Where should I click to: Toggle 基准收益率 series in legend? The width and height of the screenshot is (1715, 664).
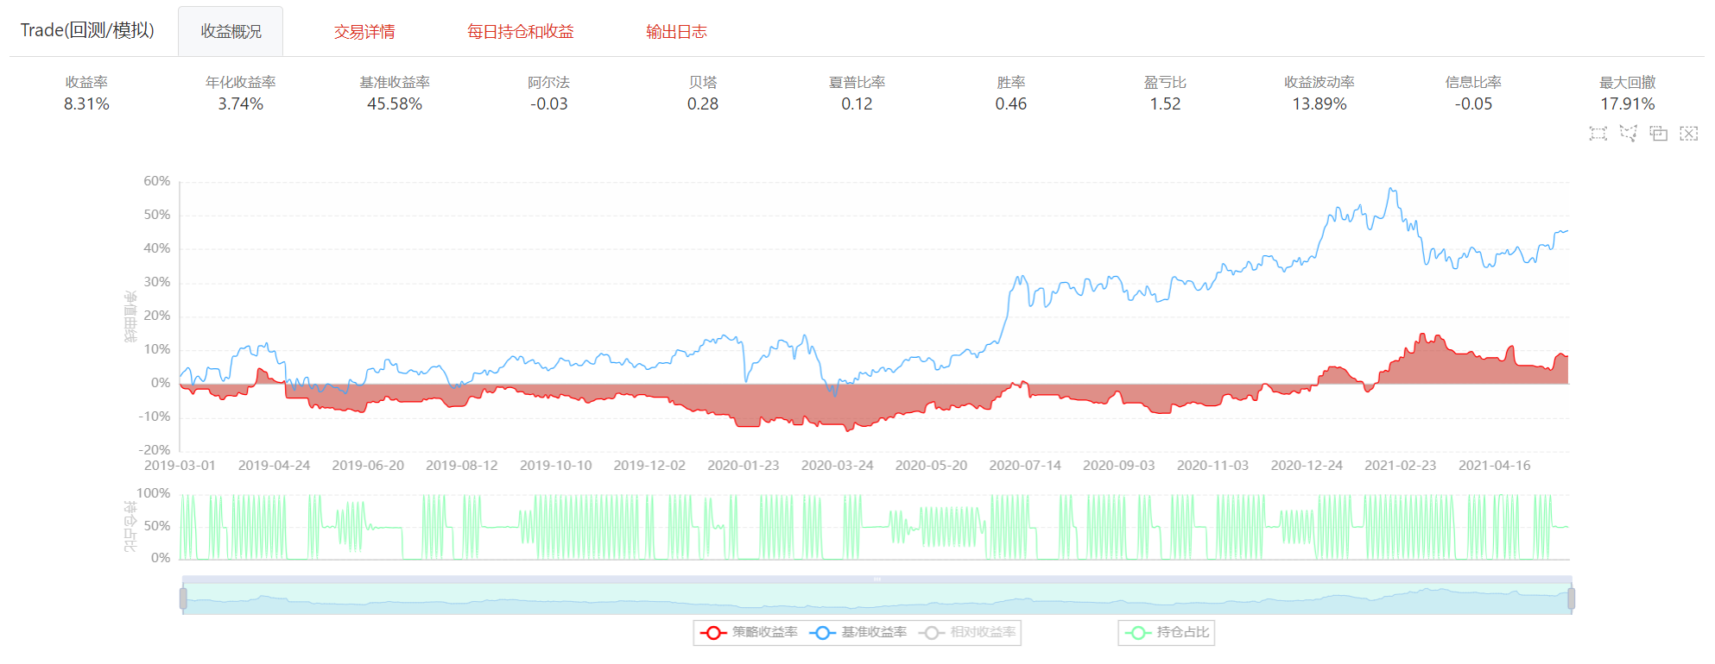coord(858,632)
